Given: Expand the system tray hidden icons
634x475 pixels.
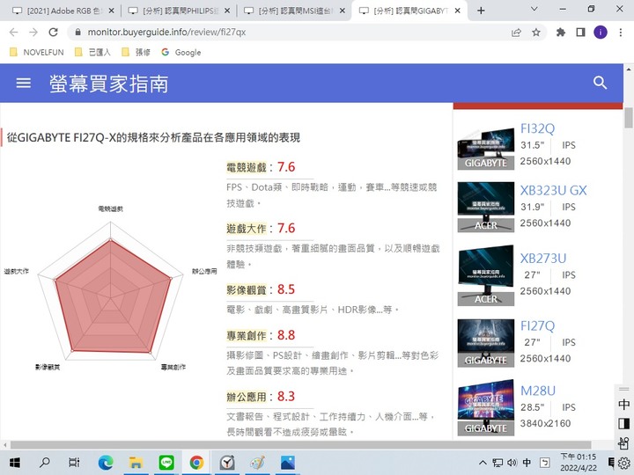Looking at the screenshot, I should point(483,463).
